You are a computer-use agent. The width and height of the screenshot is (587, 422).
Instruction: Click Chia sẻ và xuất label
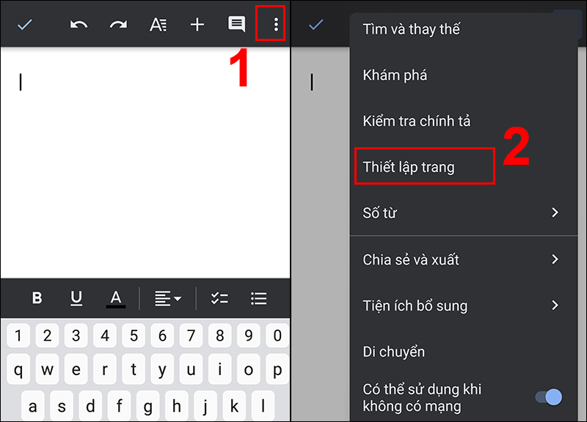tap(411, 259)
